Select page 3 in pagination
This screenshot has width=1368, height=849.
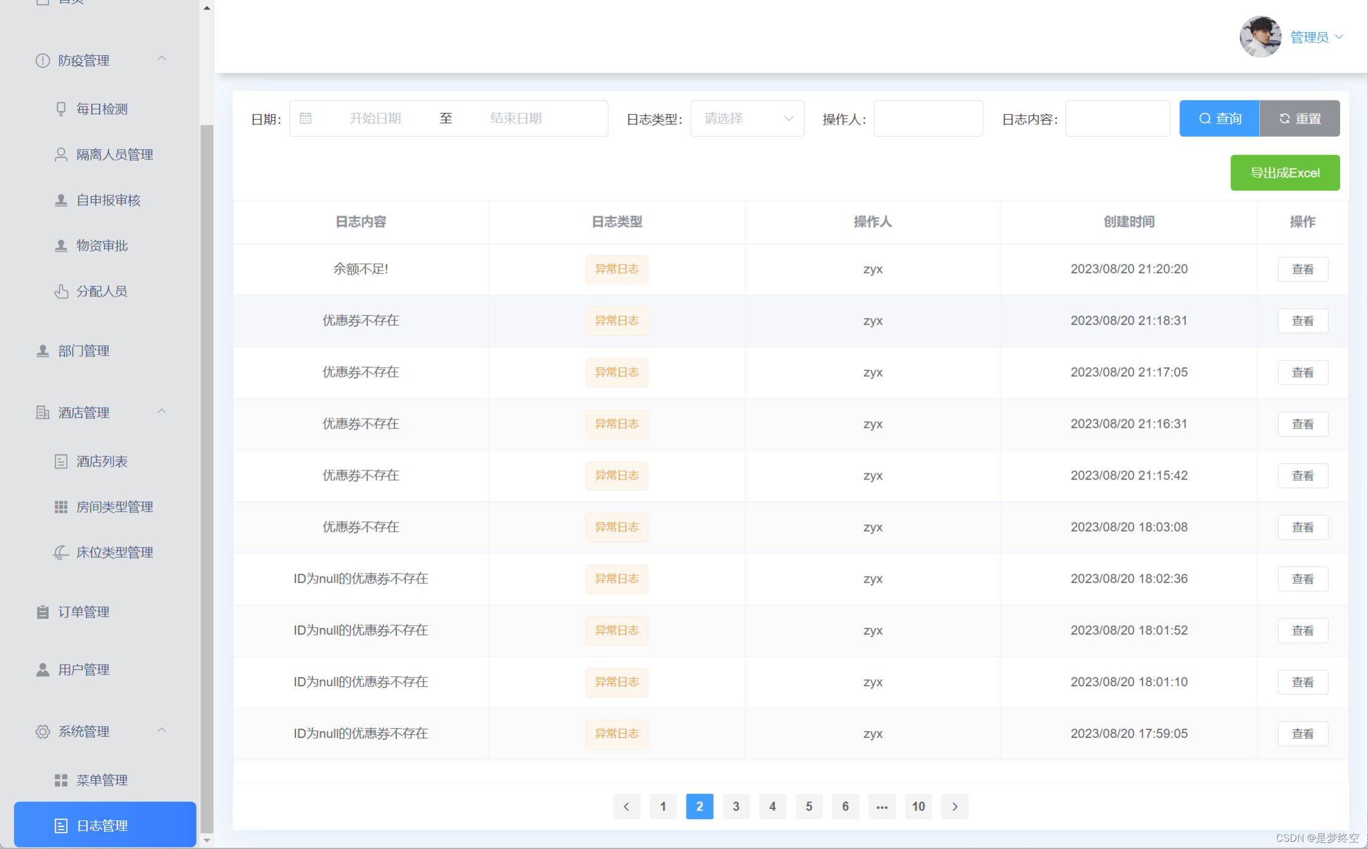pos(736,806)
